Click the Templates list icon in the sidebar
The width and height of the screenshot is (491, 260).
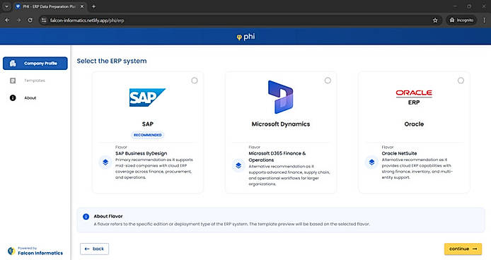point(13,81)
